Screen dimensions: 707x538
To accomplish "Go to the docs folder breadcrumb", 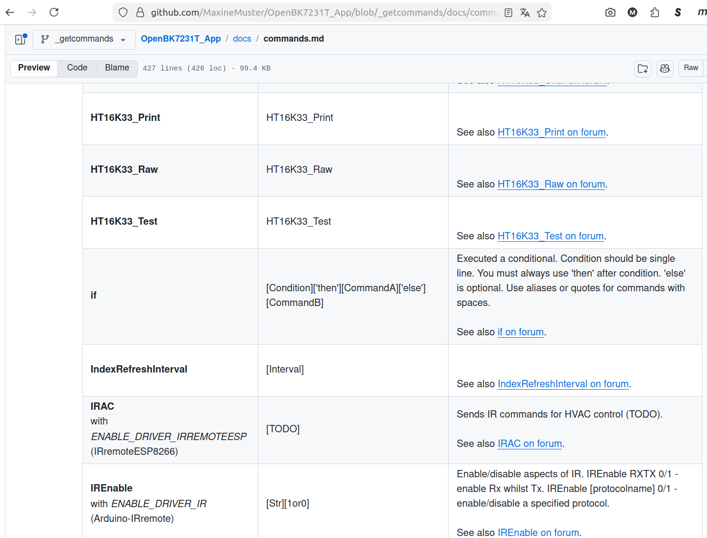I will coord(242,39).
